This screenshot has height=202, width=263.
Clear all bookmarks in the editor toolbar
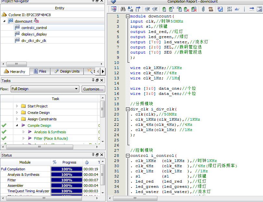[194, 9]
